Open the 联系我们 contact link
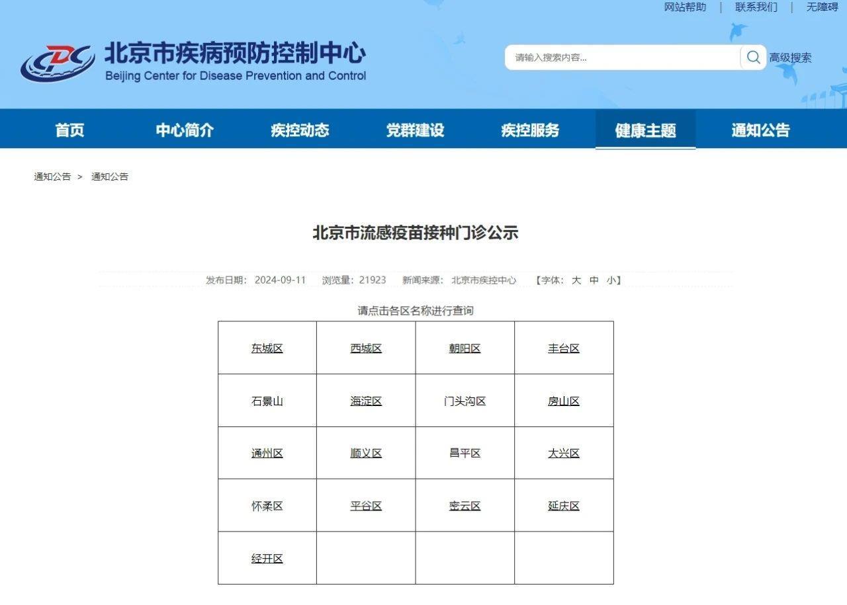Viewport: 847px width, 605px height. point(756,7)
